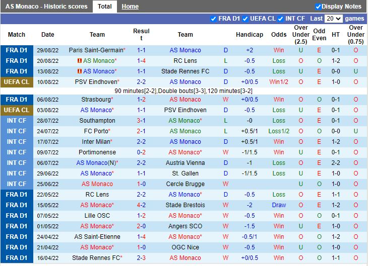Select the Stade Brestois team name
This screenshot has width=368, height=266.
tap(185, 205)
